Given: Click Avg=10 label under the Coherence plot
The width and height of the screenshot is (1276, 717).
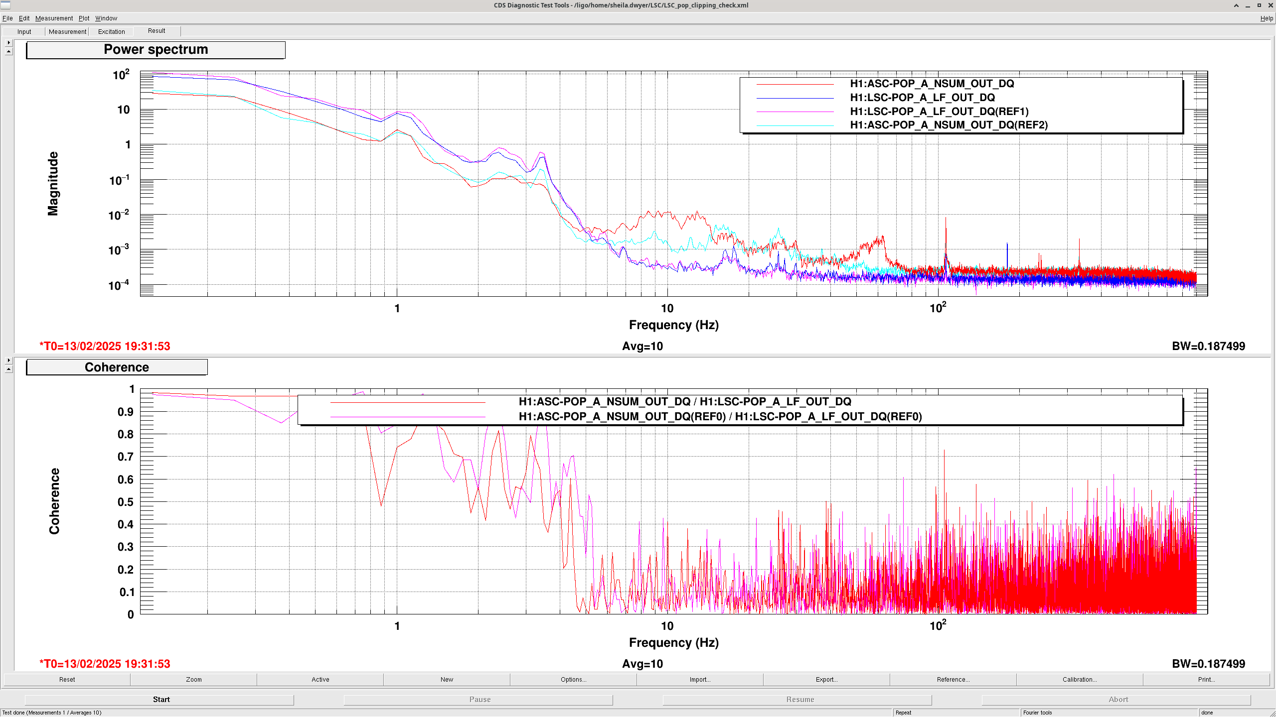Looking at the screenshot, I should (x=642, y=664).
